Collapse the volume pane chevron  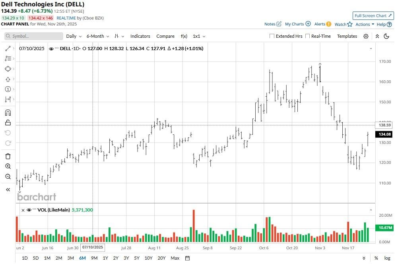coord(371,210)
